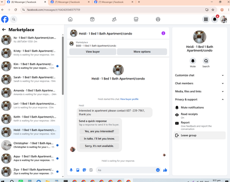Click the View buyer button
The height and width of the screenshot is (182, 230).
click(93, 51)
